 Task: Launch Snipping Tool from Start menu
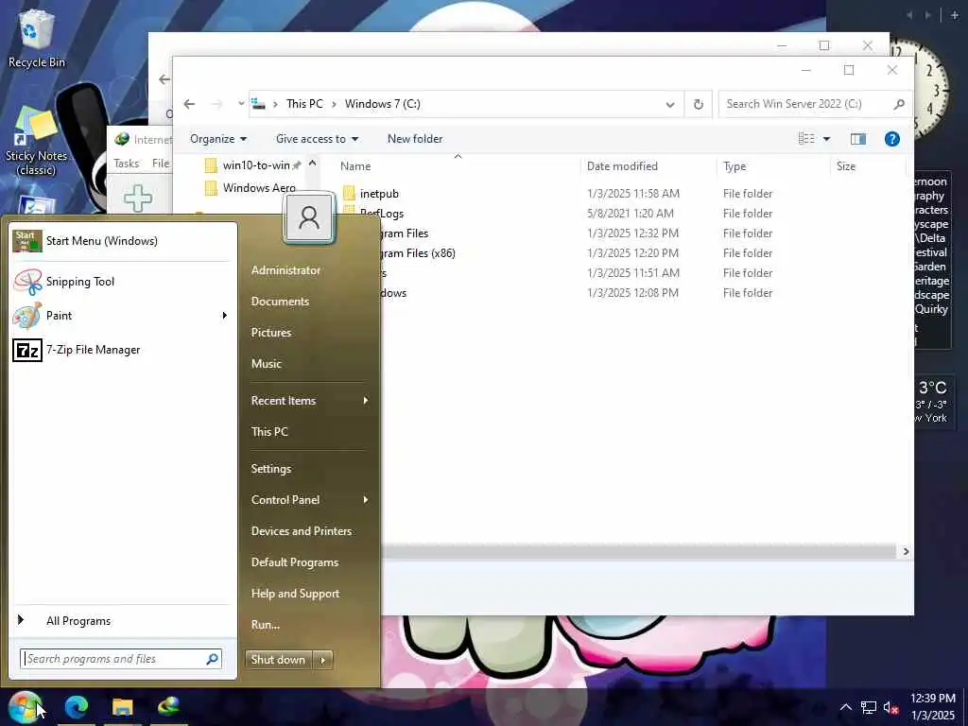(122, 282)
